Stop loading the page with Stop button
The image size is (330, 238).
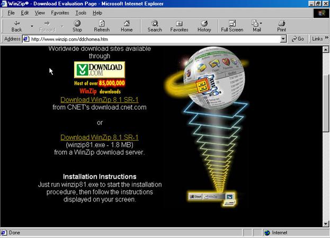click(77, 26)
